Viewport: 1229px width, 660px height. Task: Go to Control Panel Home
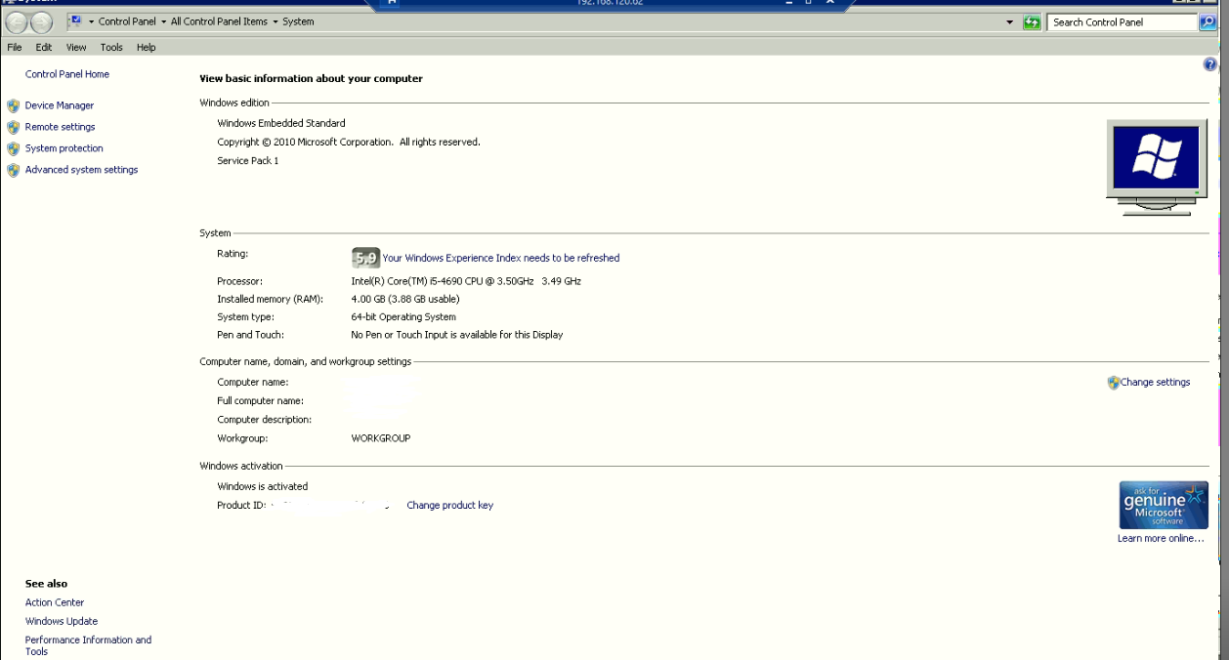point(67,74)
